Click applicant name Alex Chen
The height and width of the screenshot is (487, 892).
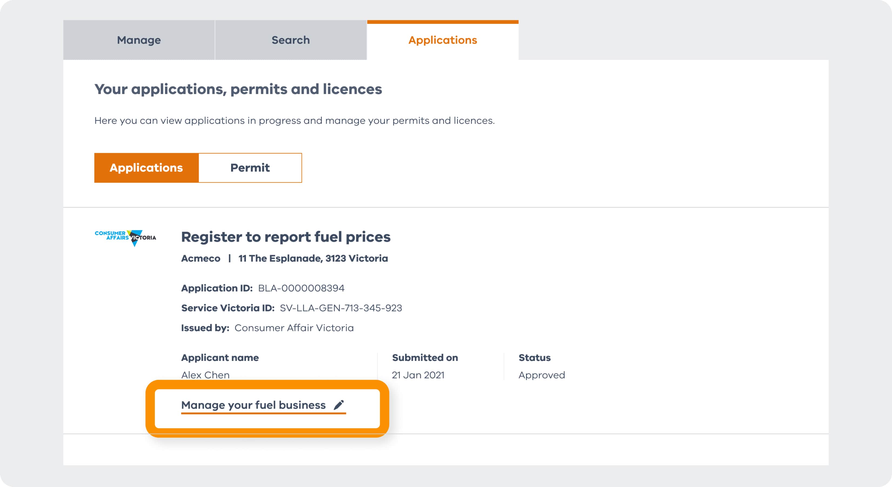pyautogui.click(x=205, y=375)
